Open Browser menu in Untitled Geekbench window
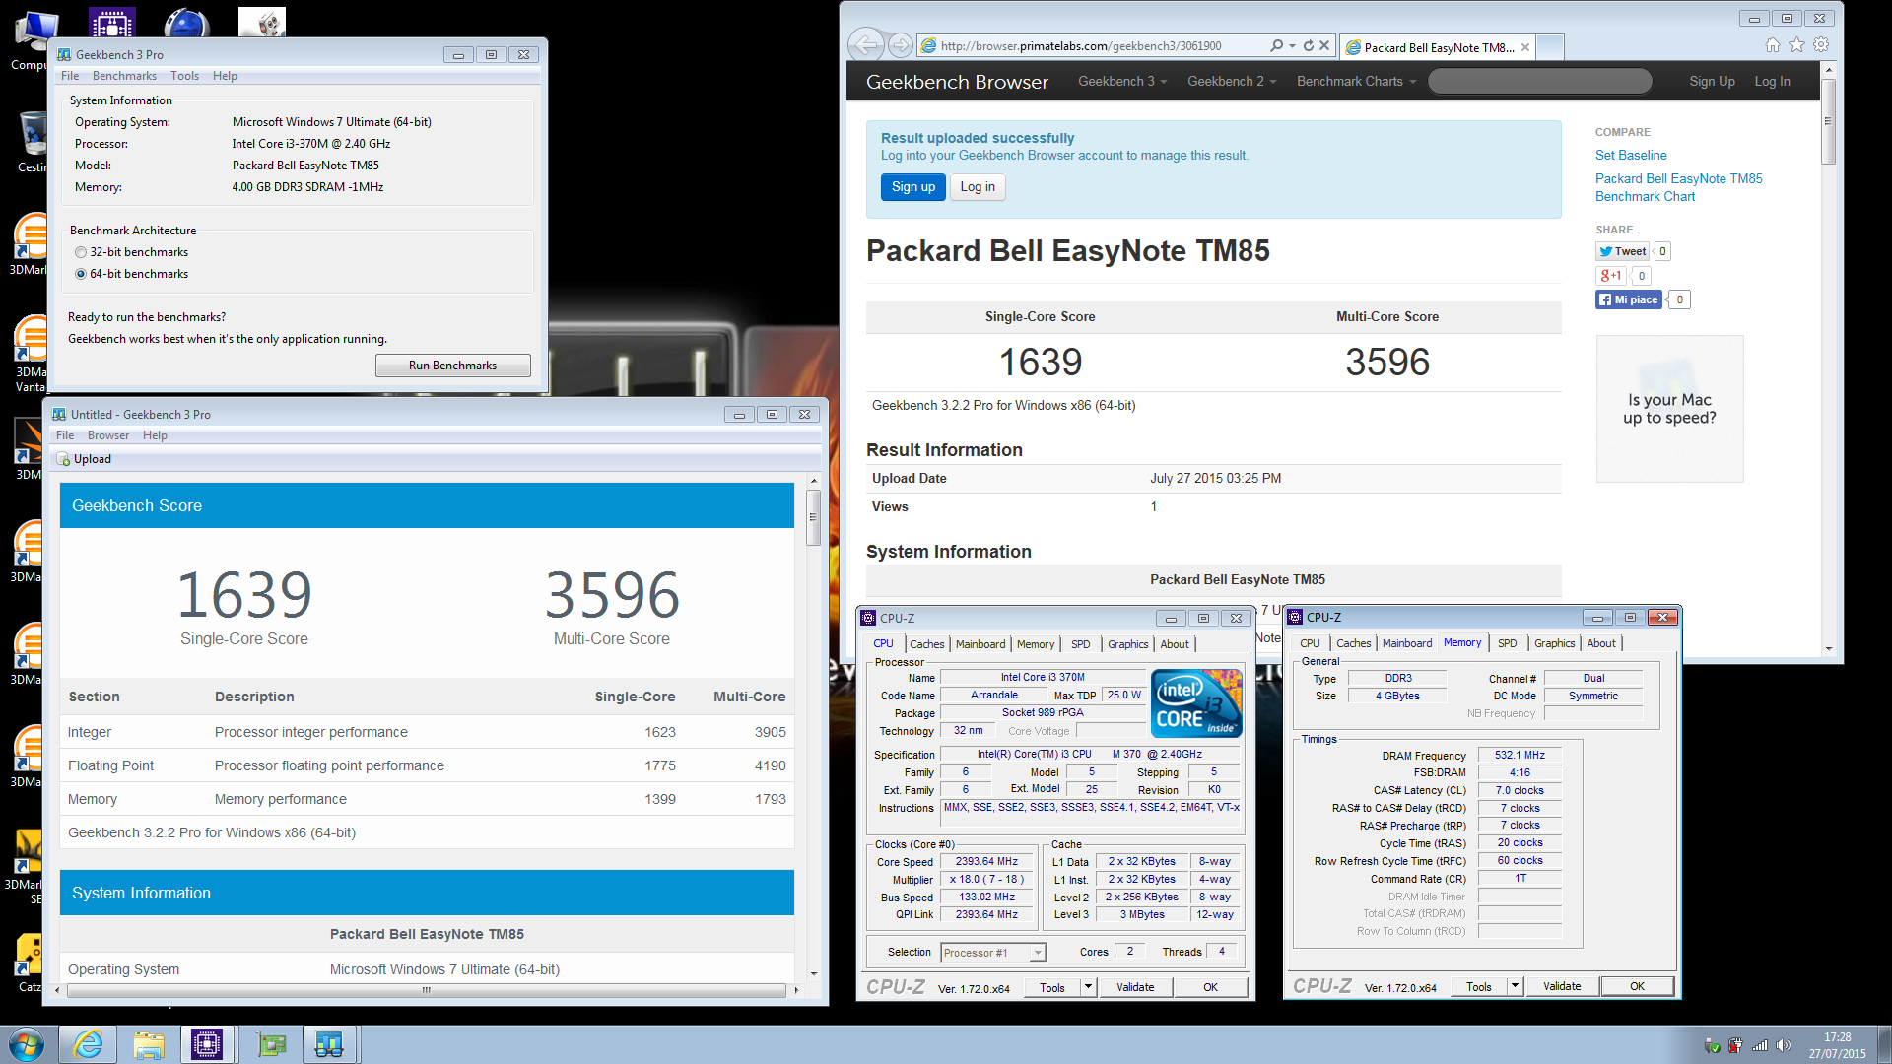Screen dimensions: 1892x1064 pos(108,435)
